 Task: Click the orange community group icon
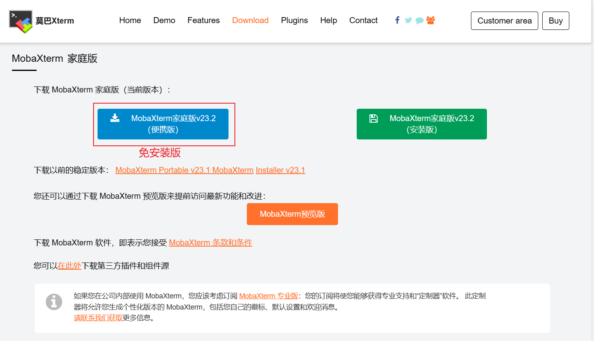click(x=430, y=20)
